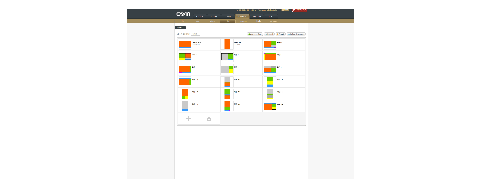The image size is (481, 190).
Task: Click the Landscape skin thumbnail
Action: (x=185, y=44)
